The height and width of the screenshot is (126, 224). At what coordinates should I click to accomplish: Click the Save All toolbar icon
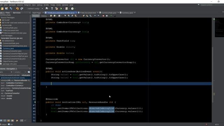11,9
